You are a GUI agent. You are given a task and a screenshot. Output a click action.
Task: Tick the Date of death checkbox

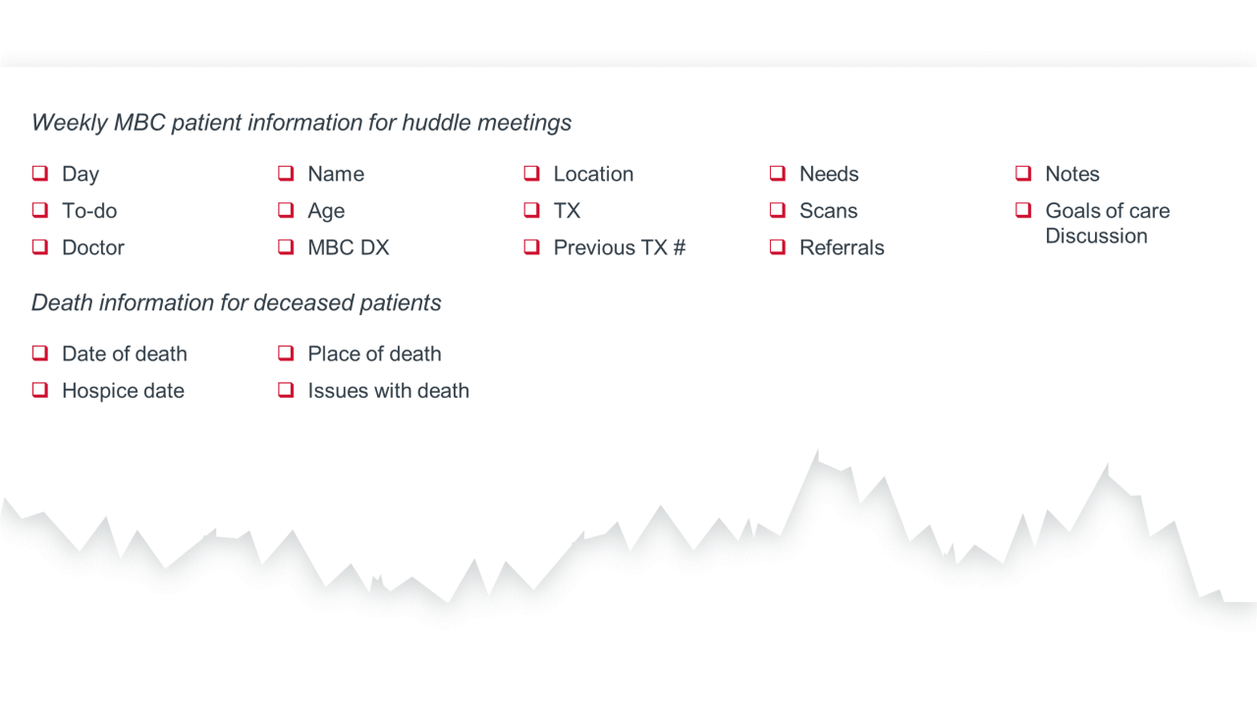(x=40, y=353)
